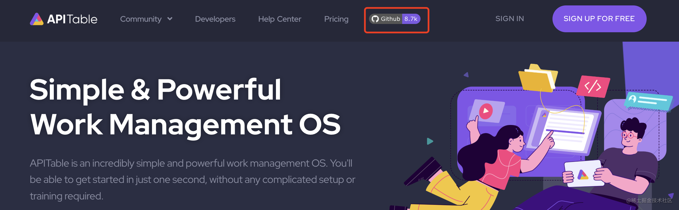
Task: Click the APITable triangle logo icon
Action: click(37, 19)
